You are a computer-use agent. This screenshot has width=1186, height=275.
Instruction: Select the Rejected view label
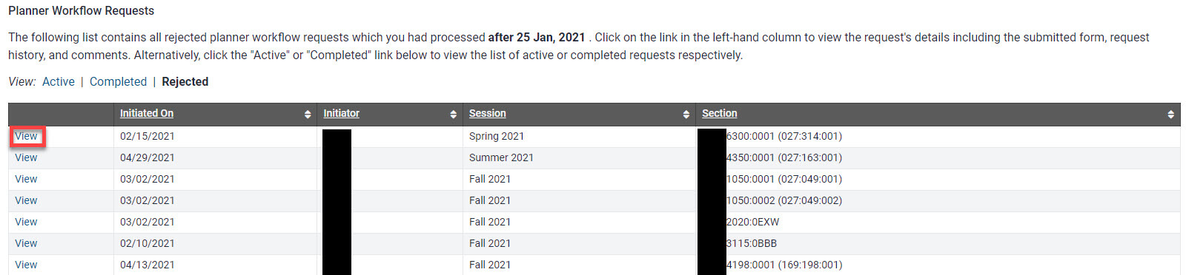click(x=185, y=82)
